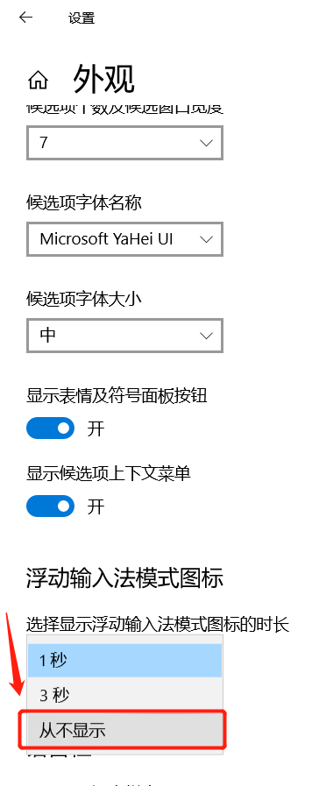
Task: Turn off 显示候选项上下文菜单 switch
Action: click(50, 506)
